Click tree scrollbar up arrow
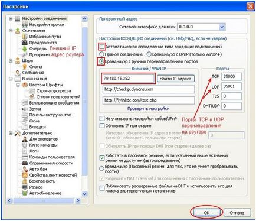 pos(84,19)
